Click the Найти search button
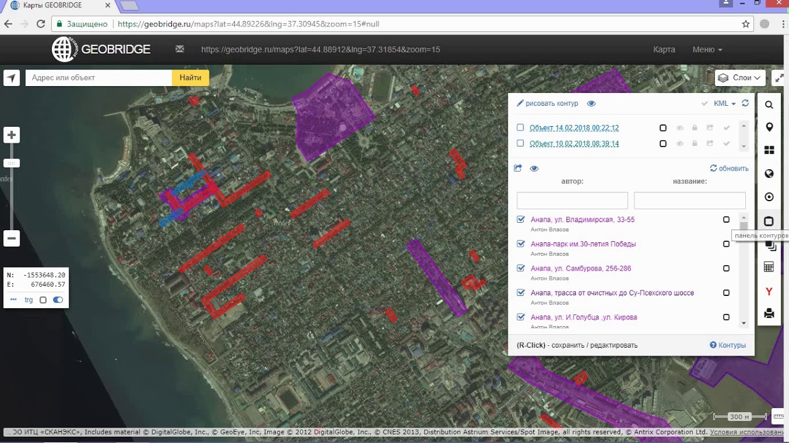 [190, 78]
